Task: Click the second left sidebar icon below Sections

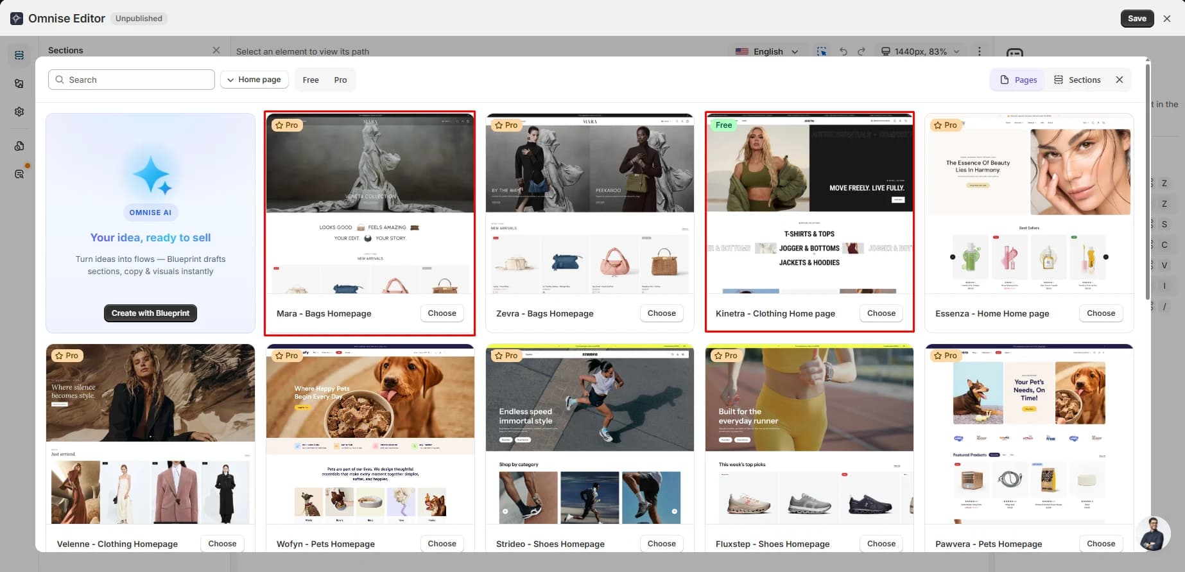Action: tap(19, 83)
